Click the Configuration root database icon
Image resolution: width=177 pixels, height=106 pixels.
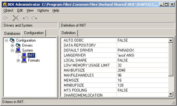tap(12, 40)
